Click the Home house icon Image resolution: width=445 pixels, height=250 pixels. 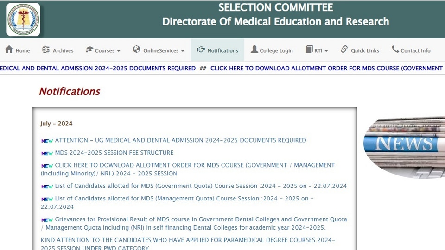pyautogui.click(x=9, y=50)
